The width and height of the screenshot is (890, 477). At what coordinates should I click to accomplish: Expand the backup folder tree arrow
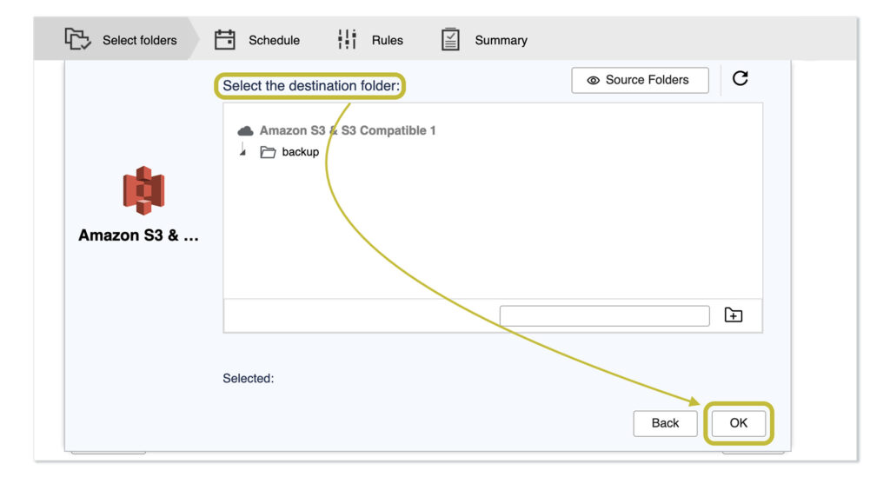click(243, 152)
